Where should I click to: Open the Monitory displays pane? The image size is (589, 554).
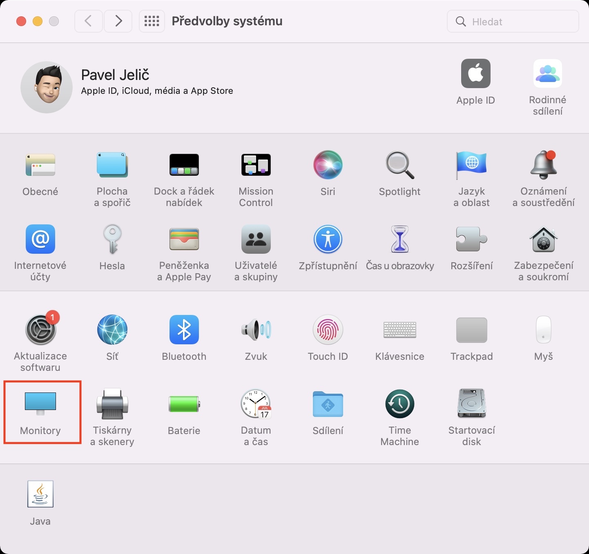tap(40, 404)
